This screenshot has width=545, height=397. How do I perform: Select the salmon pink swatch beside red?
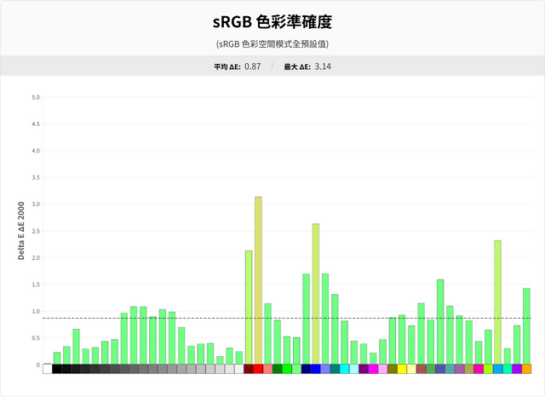(267, 369)
